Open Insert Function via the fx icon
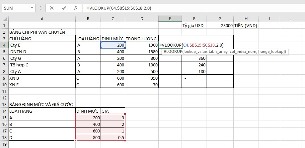The width and height of the screenshot is (305, 148). 76,8
